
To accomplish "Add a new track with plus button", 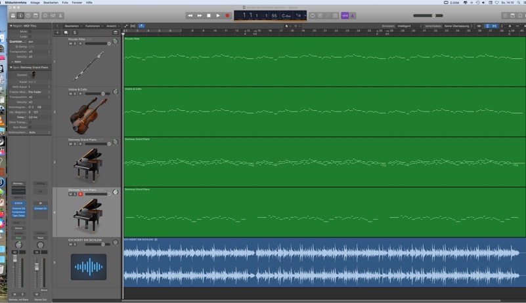I will click(x=57, y=33).
